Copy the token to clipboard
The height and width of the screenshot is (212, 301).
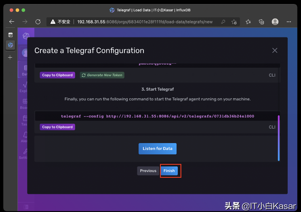57,75
